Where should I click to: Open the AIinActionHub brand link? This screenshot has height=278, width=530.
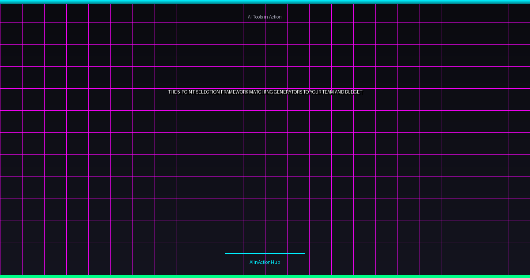pyautogui.click(x=265, y=262)
